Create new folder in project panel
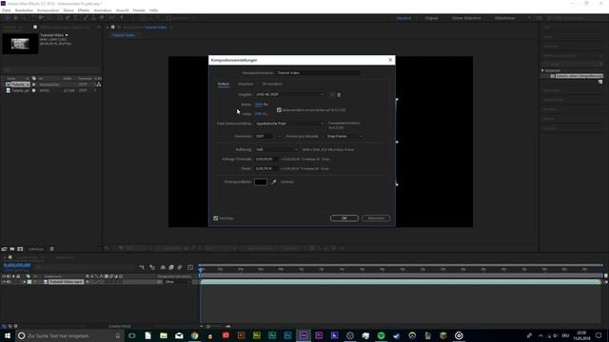Image resolution: width=609 pixels, height=342 pixels. coord(12,249)
